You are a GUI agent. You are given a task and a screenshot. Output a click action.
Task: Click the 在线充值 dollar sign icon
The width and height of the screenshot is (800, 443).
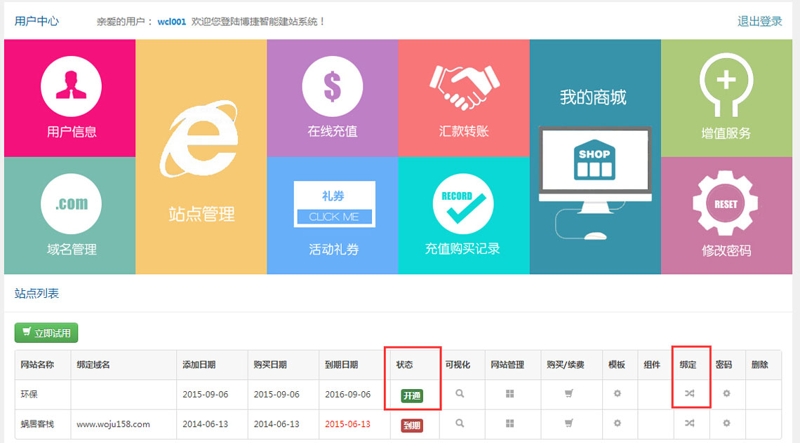tap(332, 87)
